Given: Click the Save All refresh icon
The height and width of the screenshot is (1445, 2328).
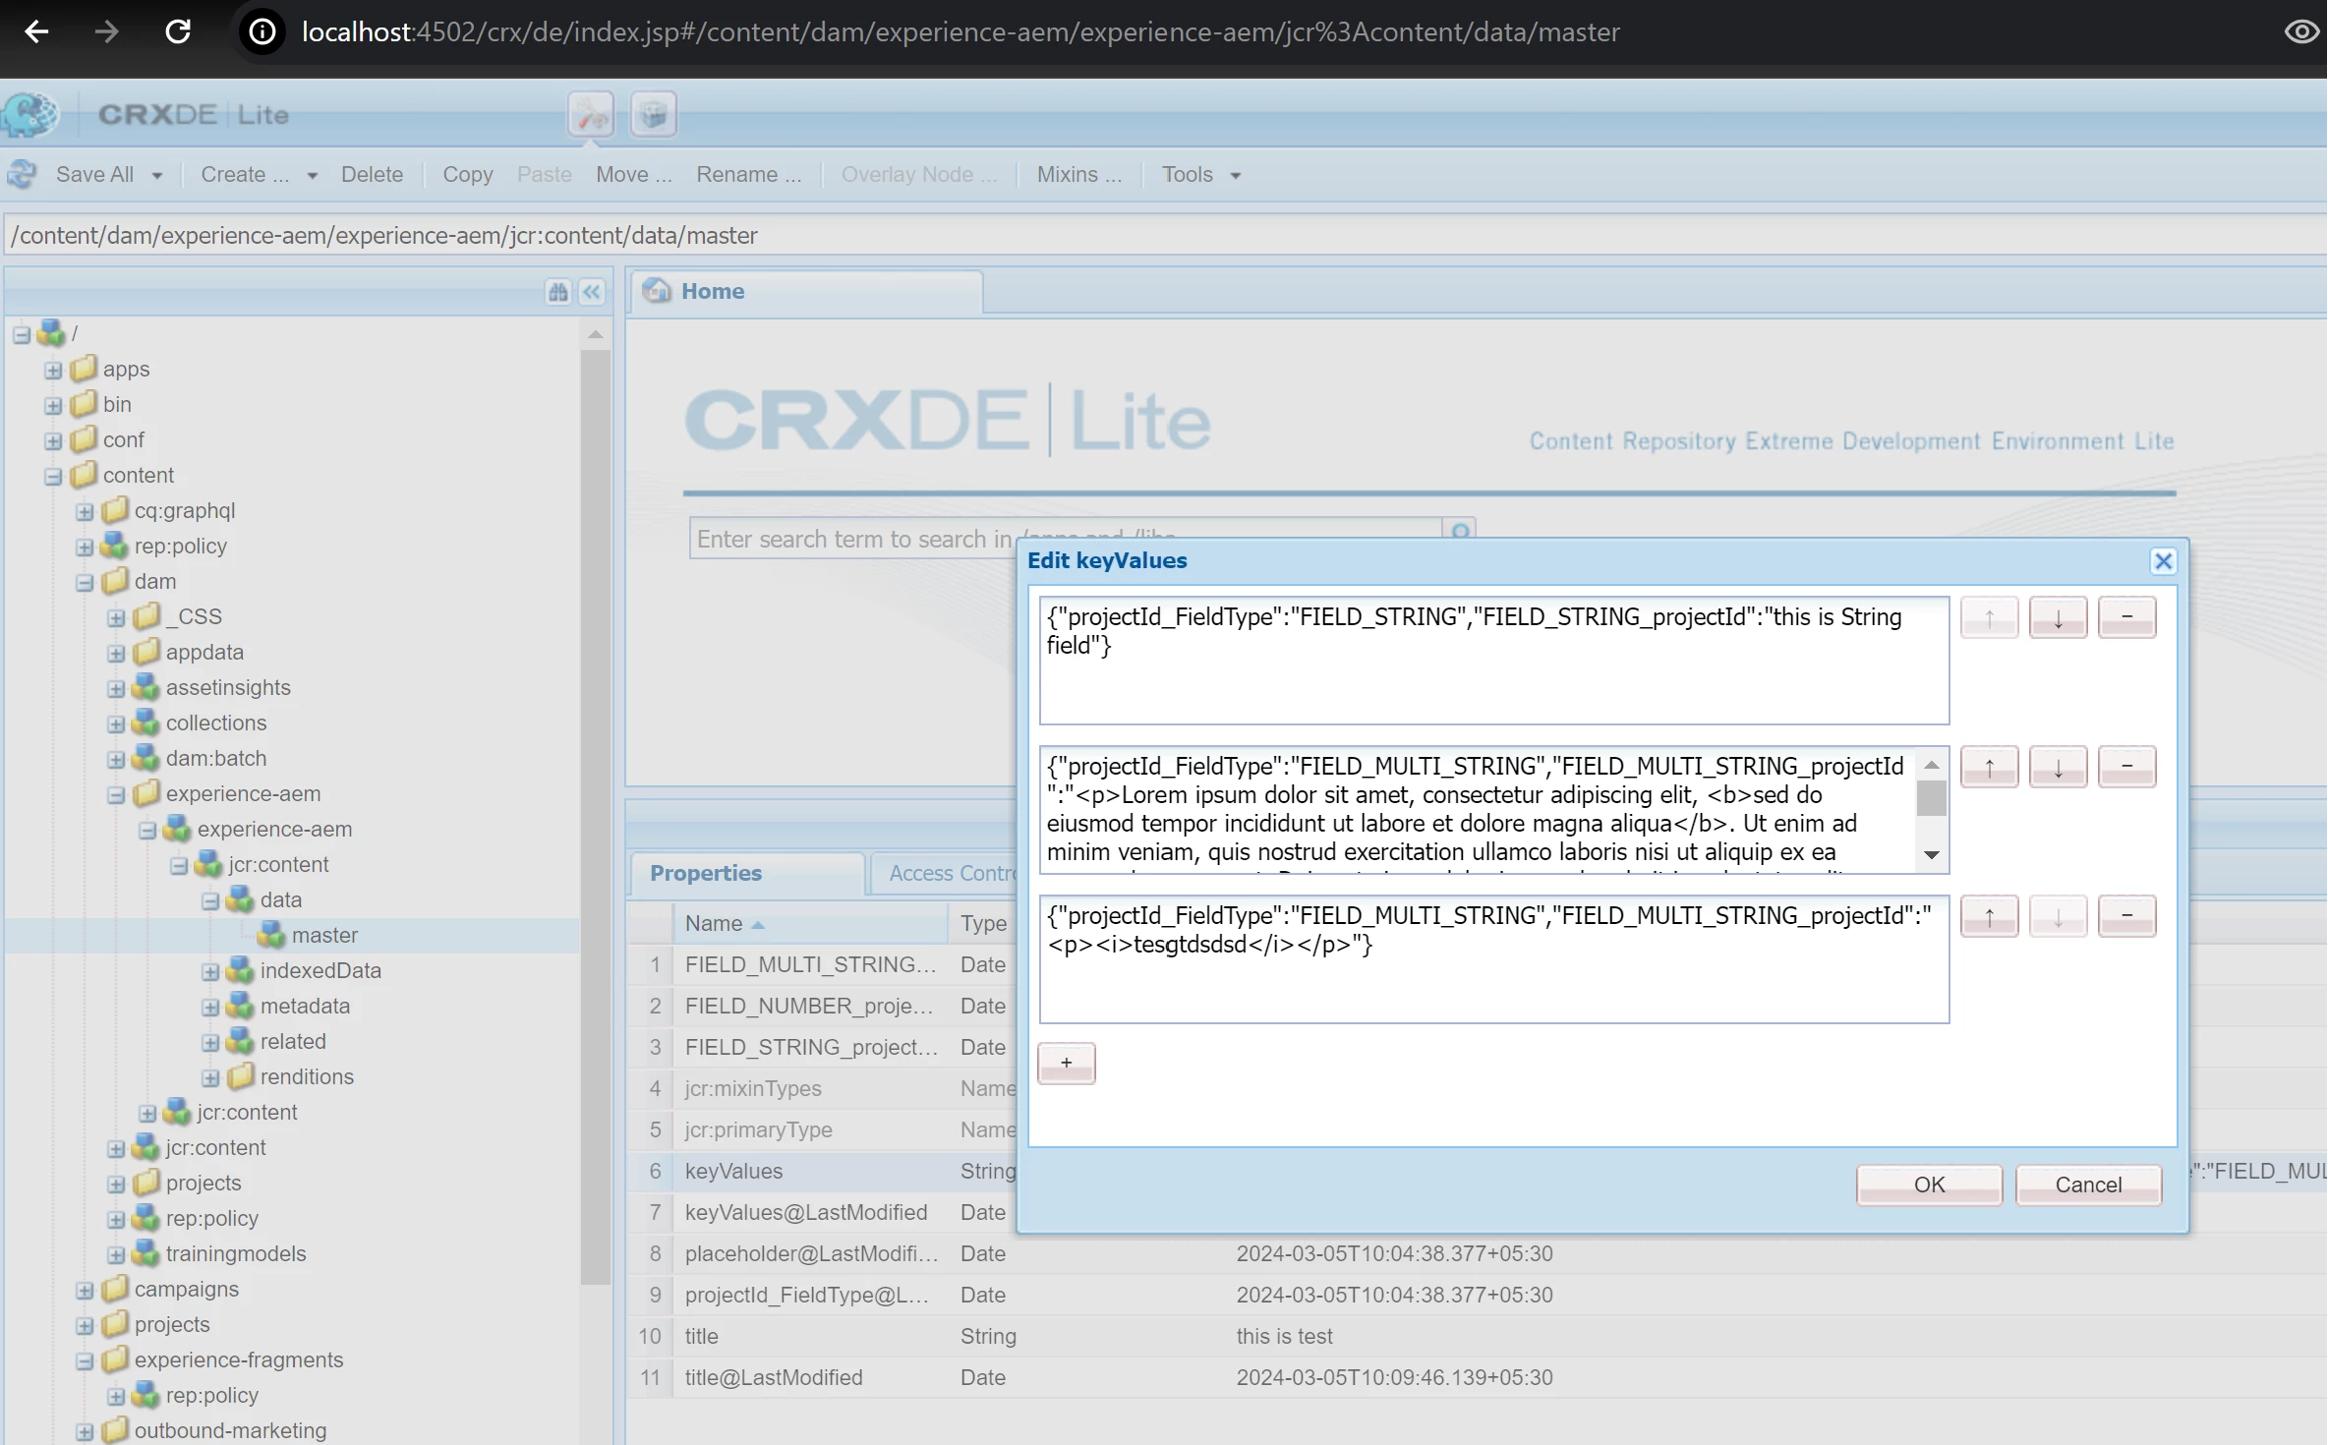Looking at the screenshot, I should (23, 174).
